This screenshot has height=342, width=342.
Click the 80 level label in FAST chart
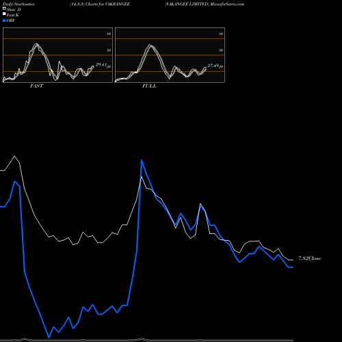(109, 34)
